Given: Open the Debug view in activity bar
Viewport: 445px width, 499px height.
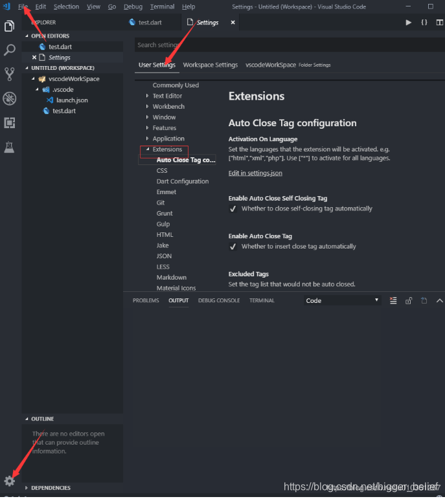Looking at the screenshot, I should (9, 98).
